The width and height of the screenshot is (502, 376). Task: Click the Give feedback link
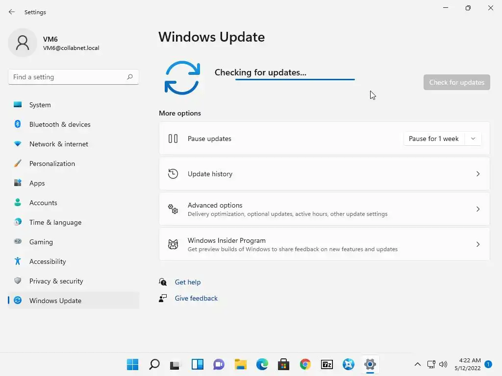pyautogui.click(x=196, y=298)
